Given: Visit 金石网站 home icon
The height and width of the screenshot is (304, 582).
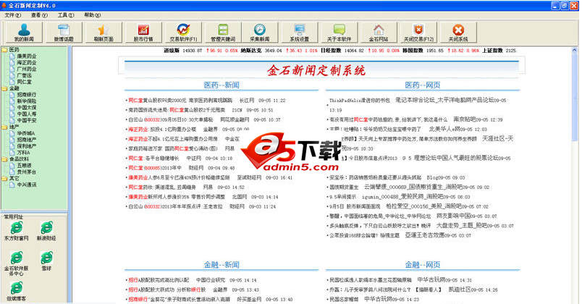Looking at the screenshot, I should click(379, 33).
